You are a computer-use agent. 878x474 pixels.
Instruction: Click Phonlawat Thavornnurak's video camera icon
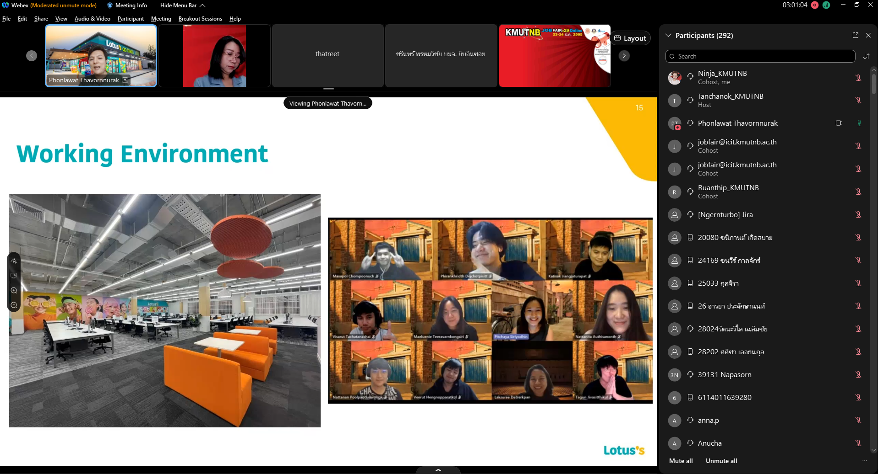coord(839,123)
